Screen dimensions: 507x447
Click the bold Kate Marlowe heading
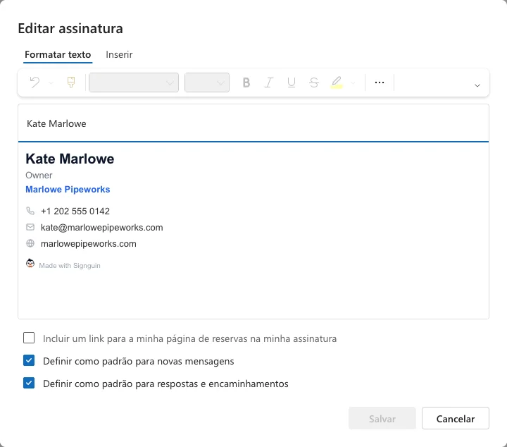(x=70, y=159)
